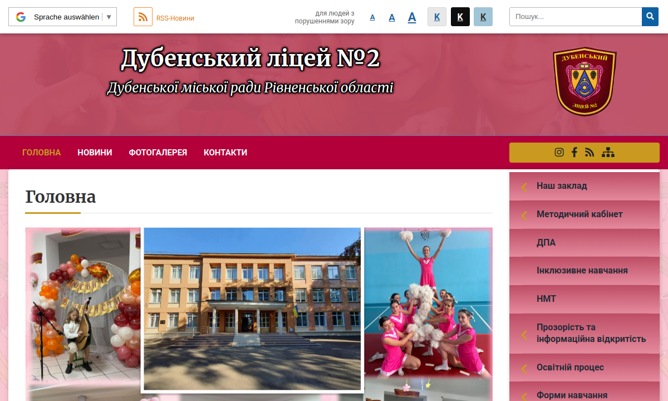Select the smallest font size A
668x401 pixels.
pos(372,17)
